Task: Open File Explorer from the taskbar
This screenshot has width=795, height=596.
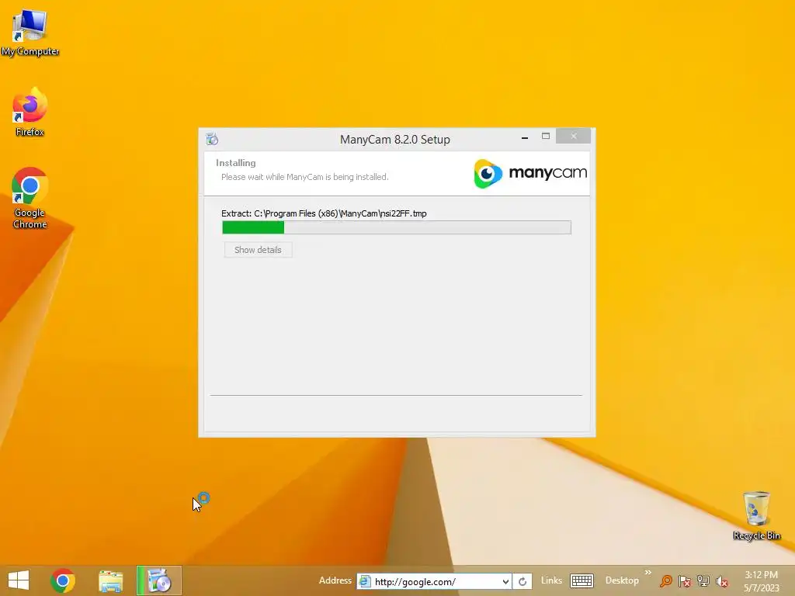Action: (110, 580)
